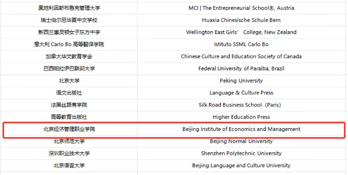The height and width of the screenshot is (175, 348).
Task: Select the Beijing Normal University cell
Action: point(241,141)
